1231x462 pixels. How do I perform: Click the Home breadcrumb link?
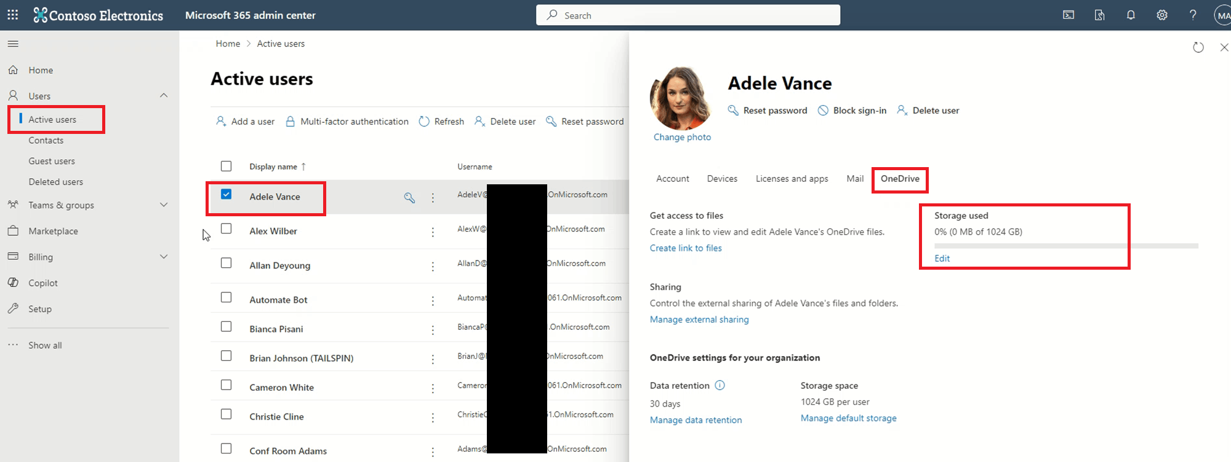228,44
